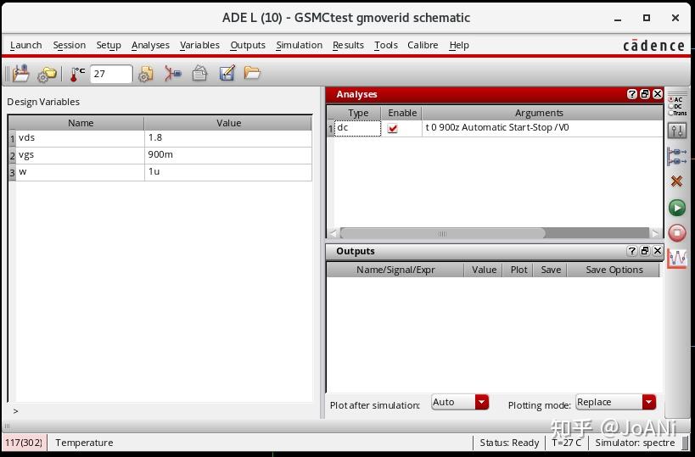Undock the Analyses panel

coord(645,94)
